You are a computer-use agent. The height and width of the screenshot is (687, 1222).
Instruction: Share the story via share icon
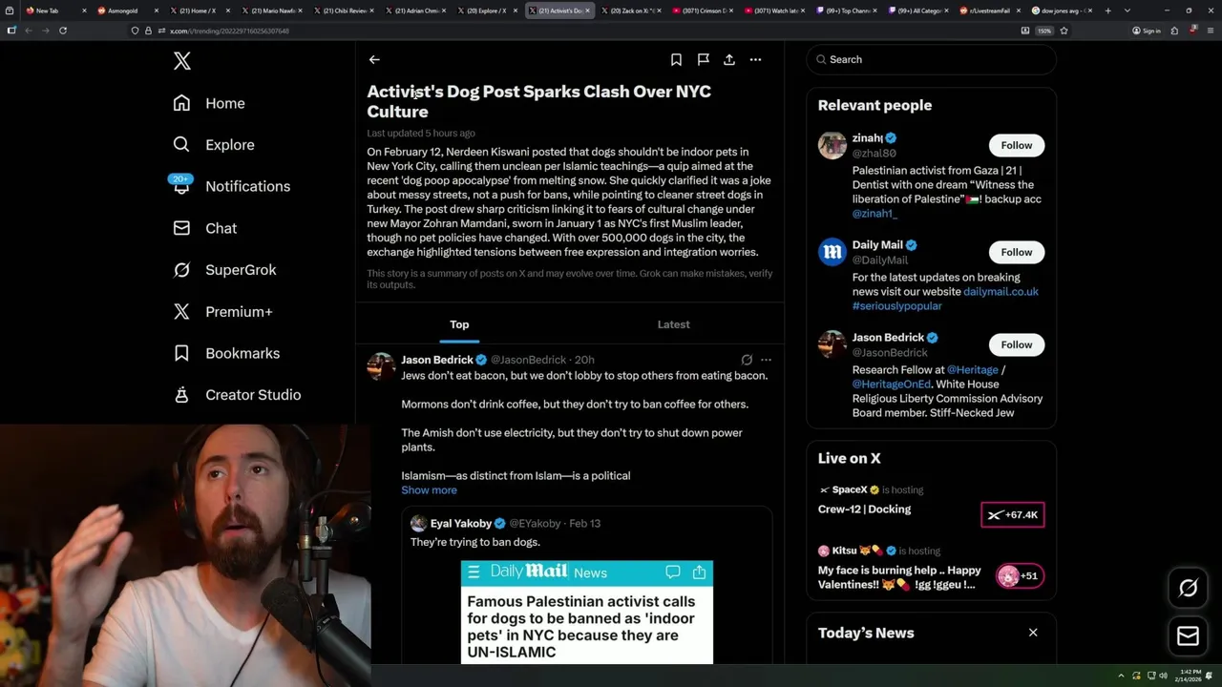pos(729,59)
